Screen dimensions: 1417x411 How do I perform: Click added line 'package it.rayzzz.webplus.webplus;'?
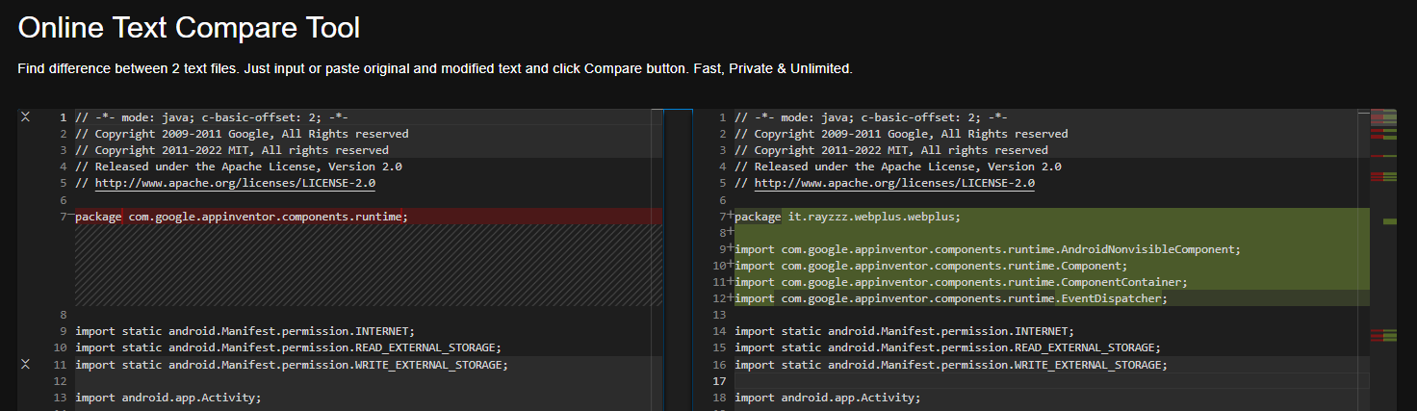(x=1051, y=217)
